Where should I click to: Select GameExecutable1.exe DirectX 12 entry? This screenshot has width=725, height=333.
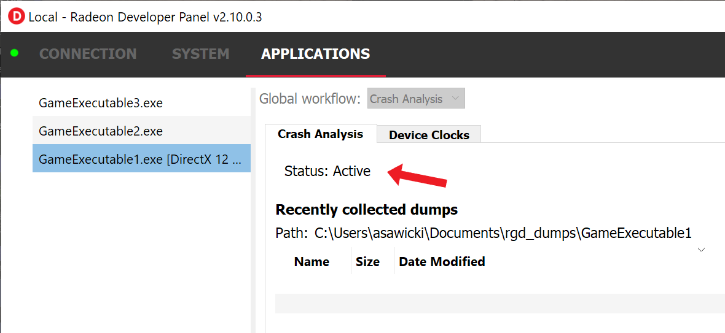pyautogui.click(x=141, y=159)
